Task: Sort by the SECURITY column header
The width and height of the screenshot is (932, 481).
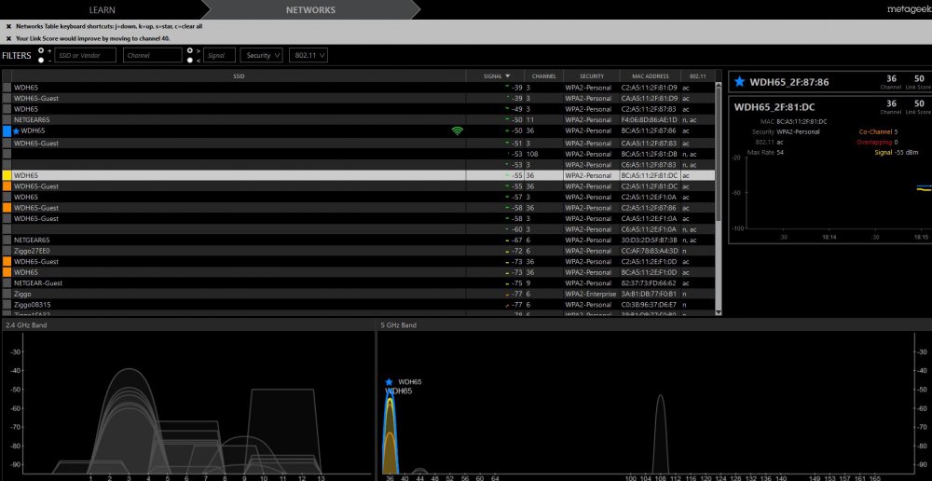Action: [x=592, y=76]
